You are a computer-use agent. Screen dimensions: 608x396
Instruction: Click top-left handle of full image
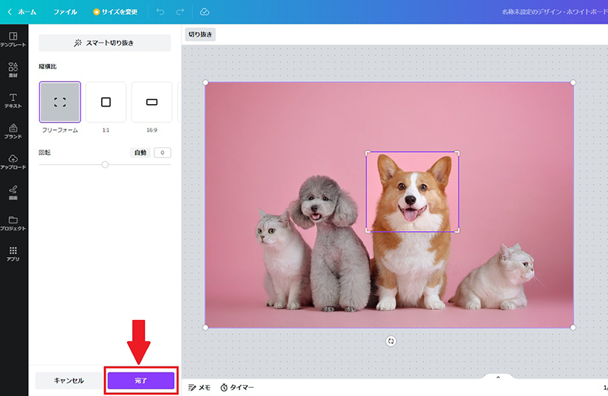point(205,82)
